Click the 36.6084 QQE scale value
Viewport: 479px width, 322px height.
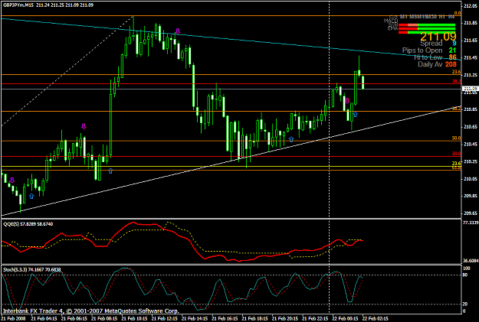(470, 261)
